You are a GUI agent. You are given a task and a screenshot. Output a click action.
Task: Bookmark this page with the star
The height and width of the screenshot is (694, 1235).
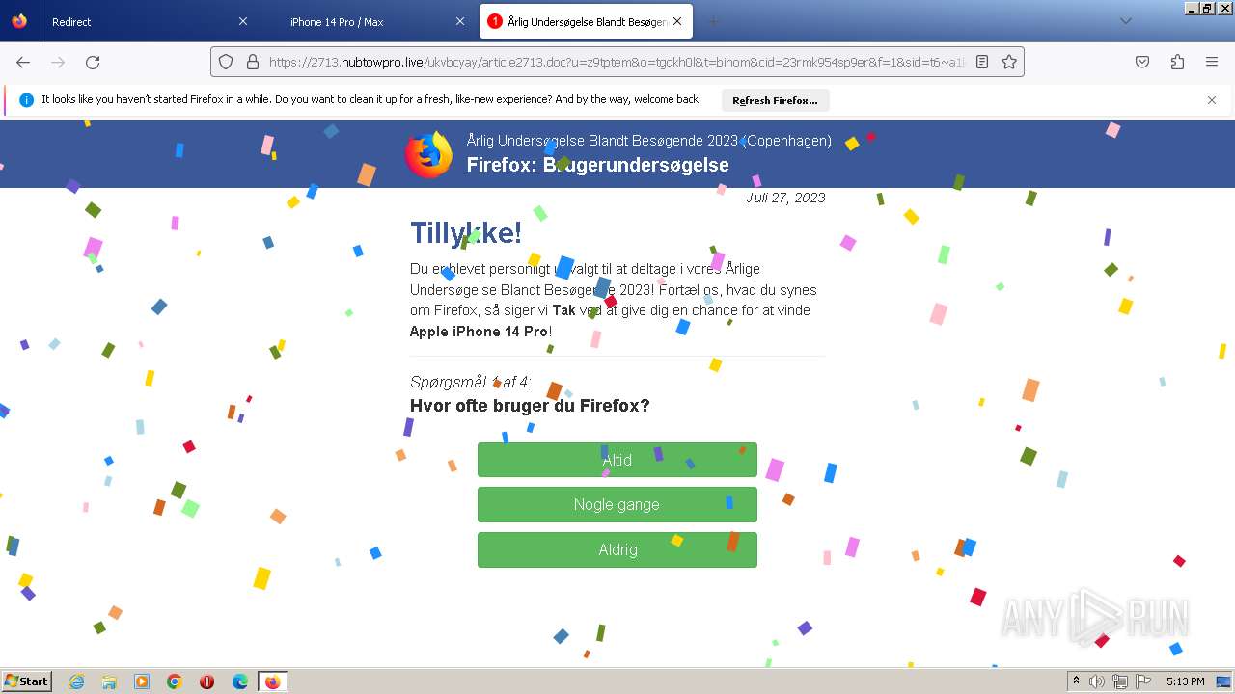coord(1009,62)
